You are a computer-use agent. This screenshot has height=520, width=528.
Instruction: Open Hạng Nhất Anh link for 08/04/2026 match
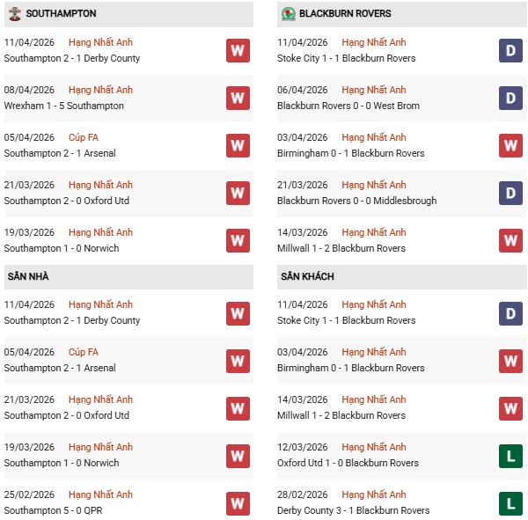100,90
